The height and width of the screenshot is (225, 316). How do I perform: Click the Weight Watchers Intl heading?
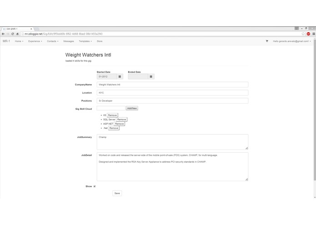[x=88, y=55]
